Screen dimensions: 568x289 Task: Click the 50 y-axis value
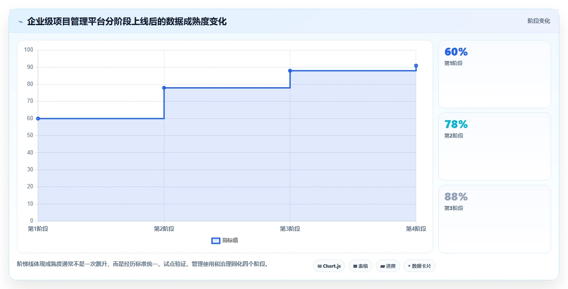pos(30,135)
